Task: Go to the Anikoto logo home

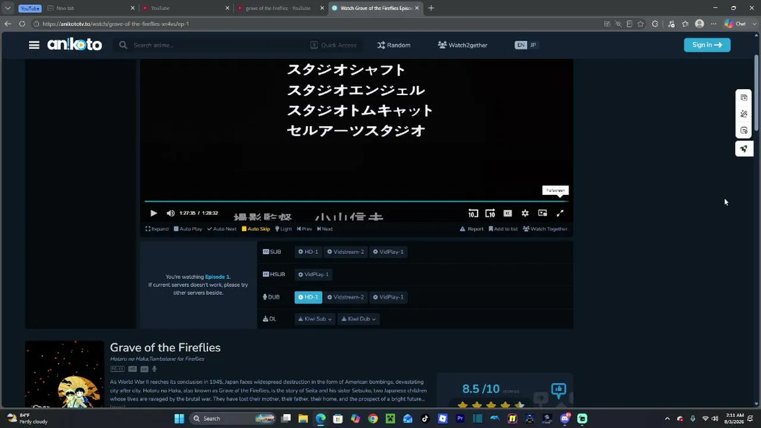Action: click(x=74, y=45)
